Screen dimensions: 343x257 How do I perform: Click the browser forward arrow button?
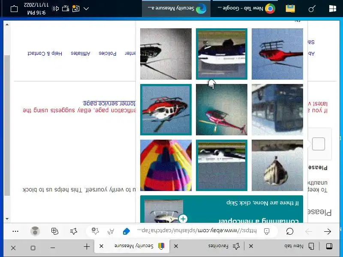click(x=308, y=231)
